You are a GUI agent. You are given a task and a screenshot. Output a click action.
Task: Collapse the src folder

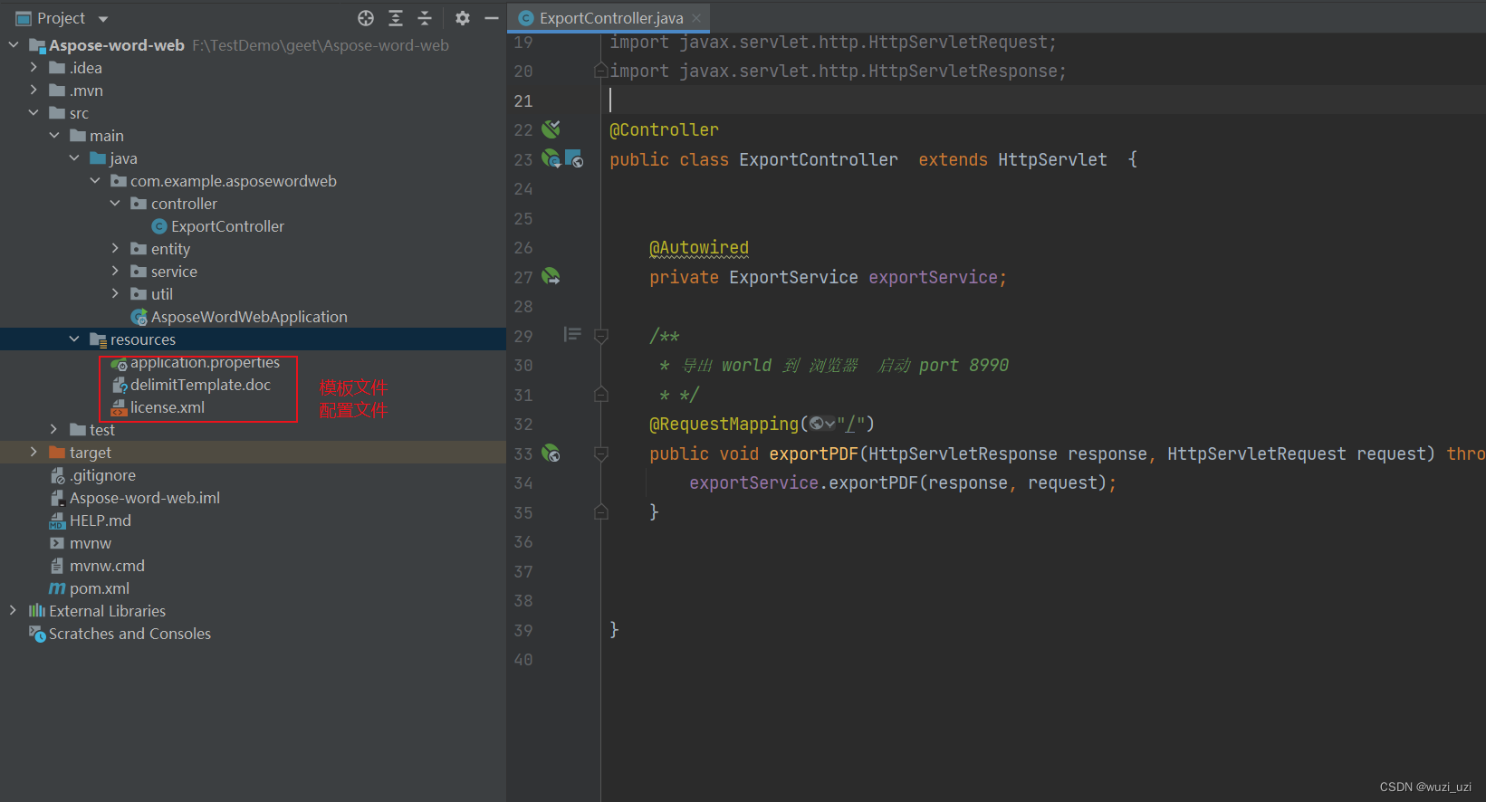pos(34,112)
